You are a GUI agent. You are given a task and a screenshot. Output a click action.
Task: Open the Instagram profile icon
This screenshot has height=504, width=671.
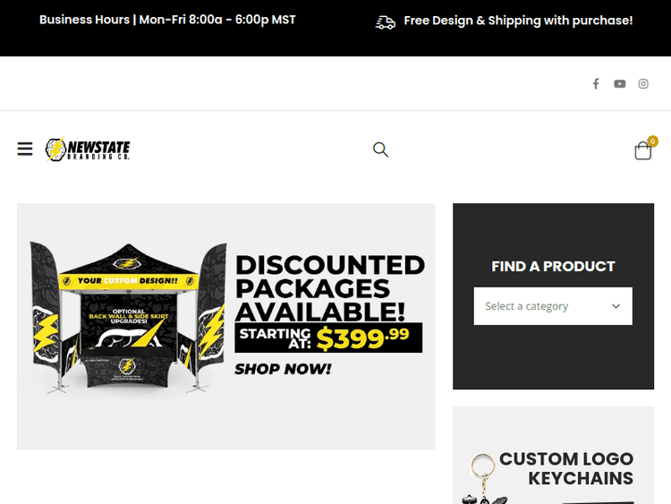tap(643, 83)
